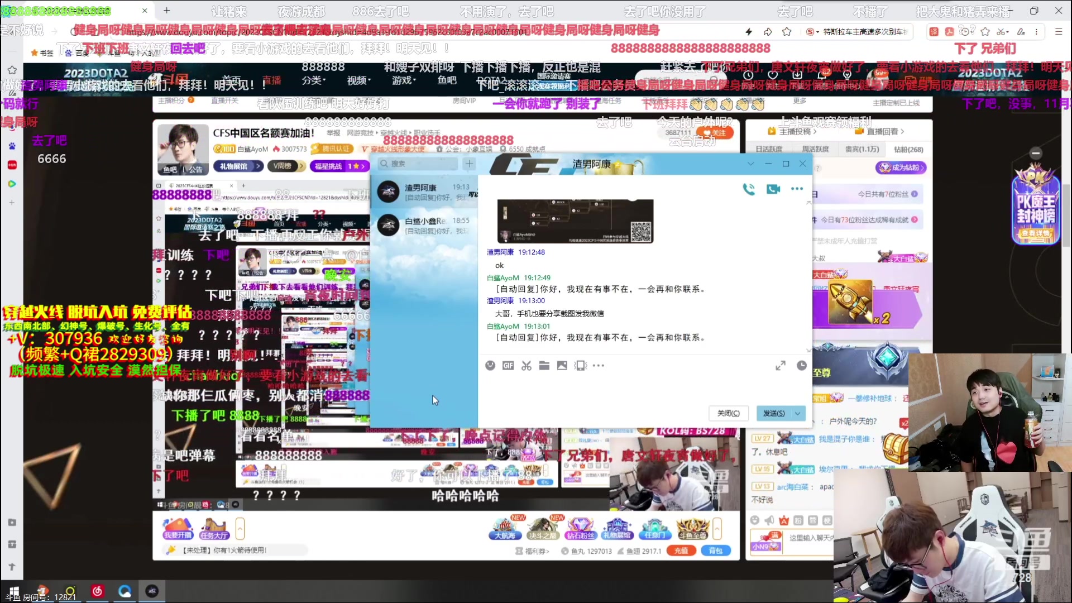The height and width of the screenshot is (603, 1072).
Task: Click the pen note icon in the browser toolbar
Action: (x=1021, y=32)
